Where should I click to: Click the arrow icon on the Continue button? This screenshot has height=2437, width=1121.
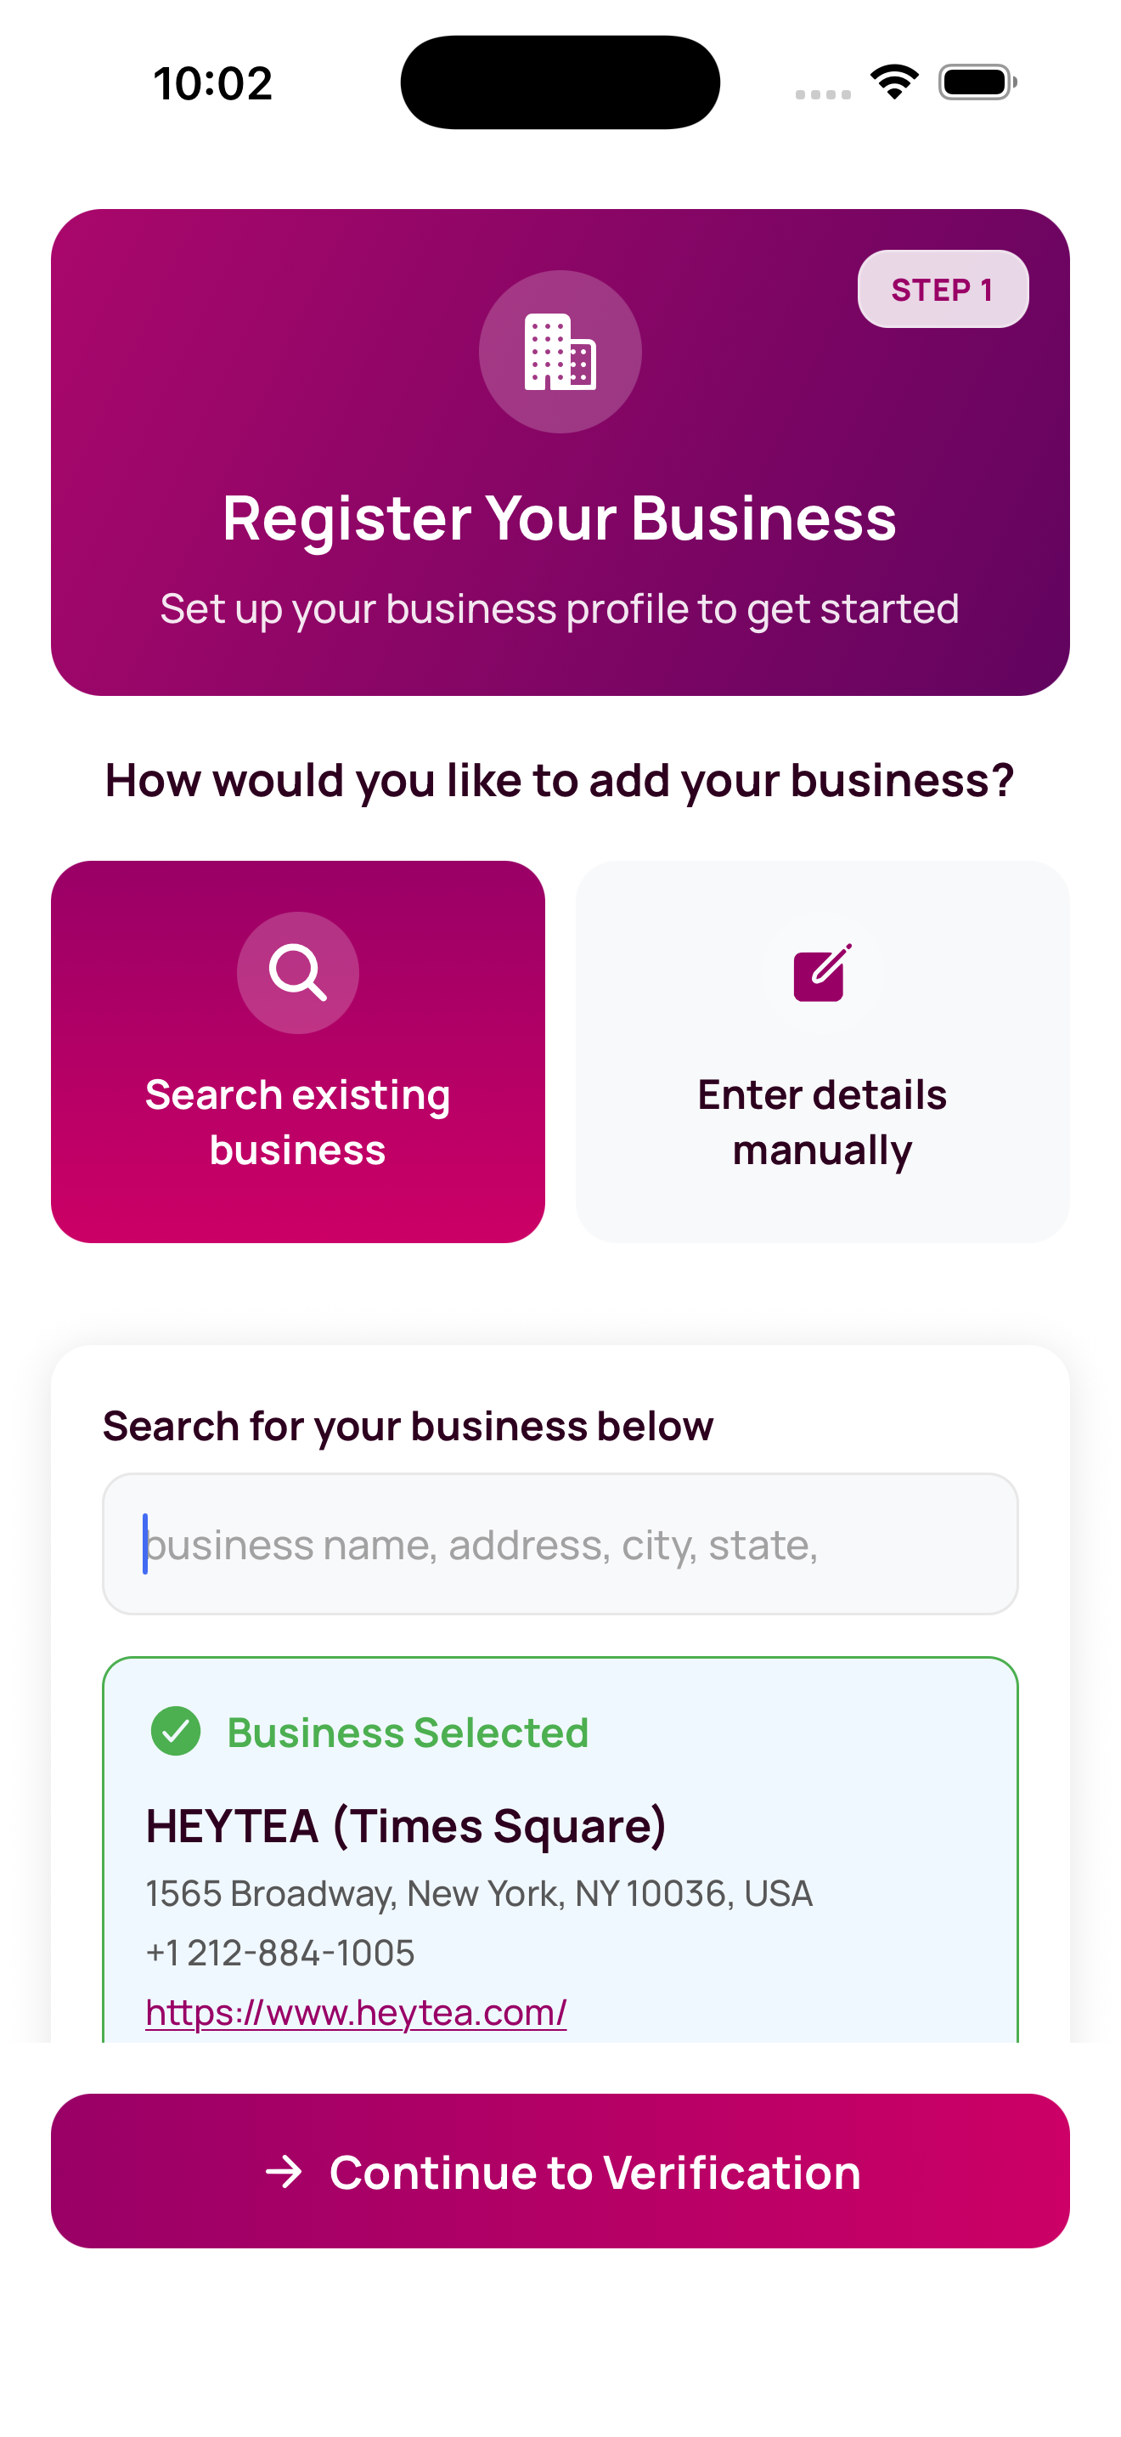[x=286, y=2173]
